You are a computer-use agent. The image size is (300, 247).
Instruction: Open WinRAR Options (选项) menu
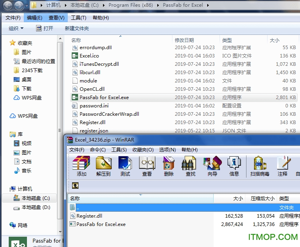pyautogui.click(x=167, y=150)
